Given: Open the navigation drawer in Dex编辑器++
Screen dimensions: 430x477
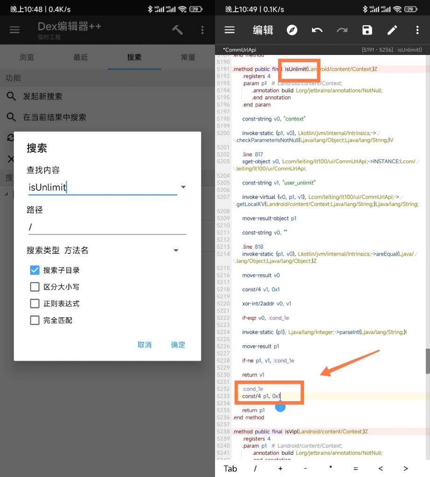Looking at the screenshot, I should (14, 29).
